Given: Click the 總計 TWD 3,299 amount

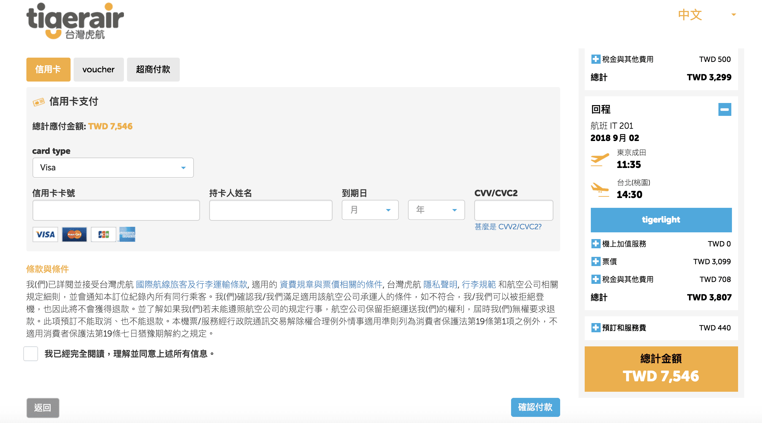Looking at the screenshot, I should coord(709,77).
